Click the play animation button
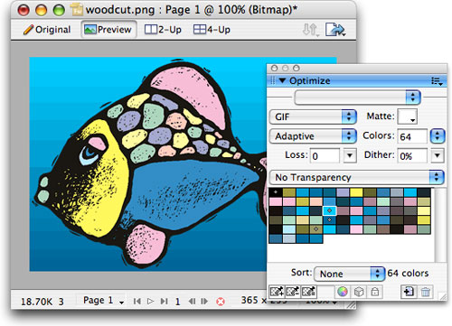Screen dimensions: 452x326 (x=150, y=301)
